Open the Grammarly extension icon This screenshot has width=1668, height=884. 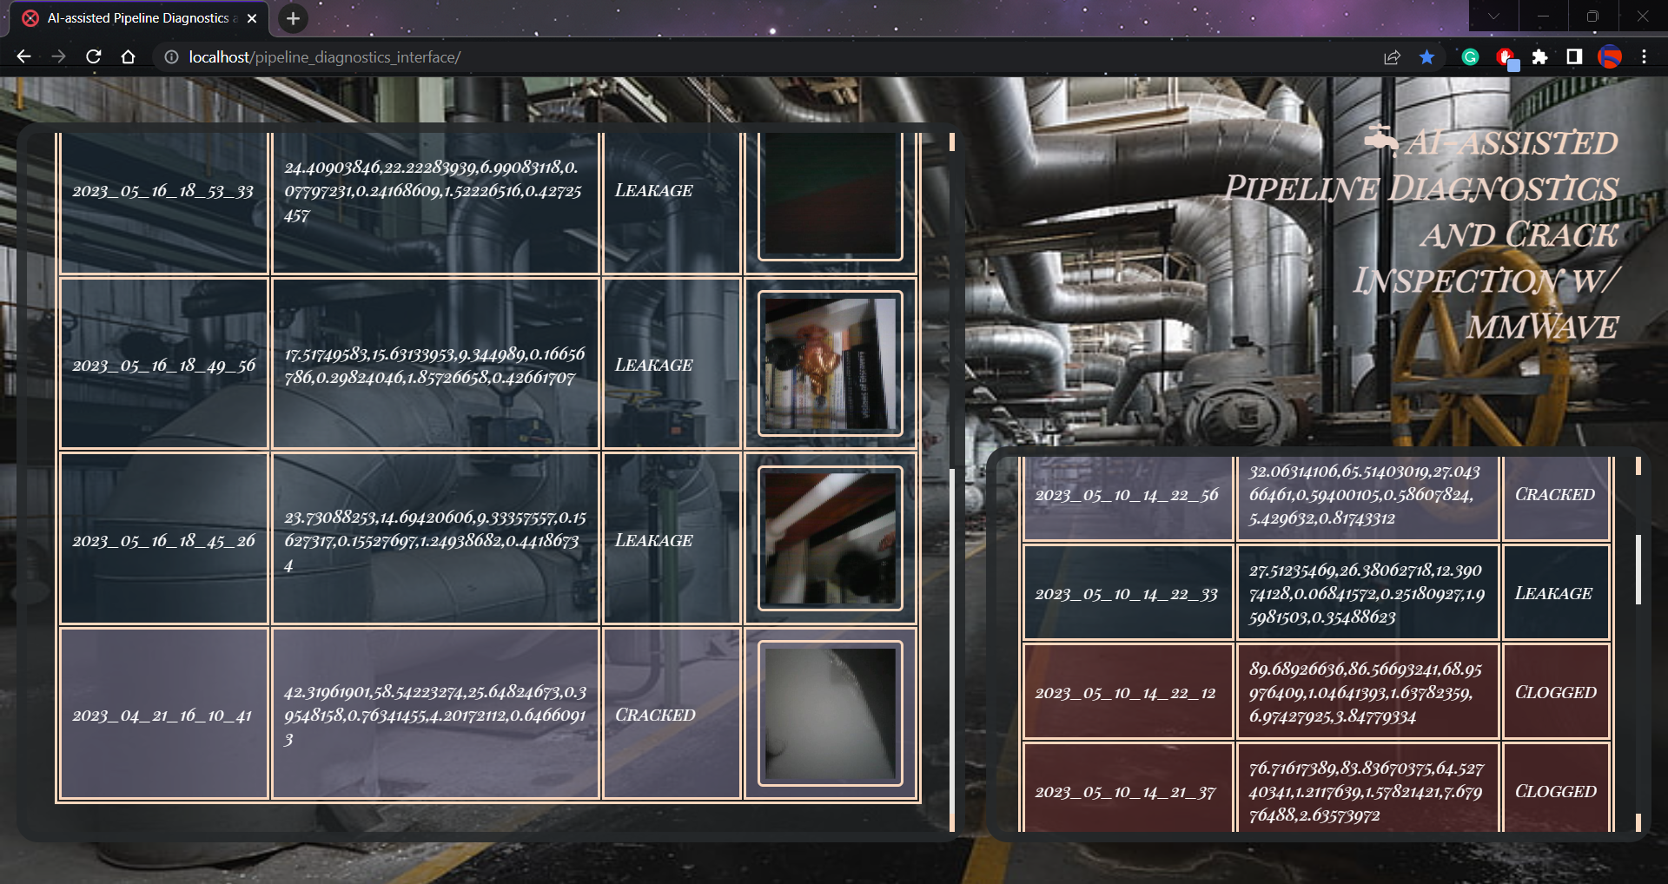[1470, 57]
